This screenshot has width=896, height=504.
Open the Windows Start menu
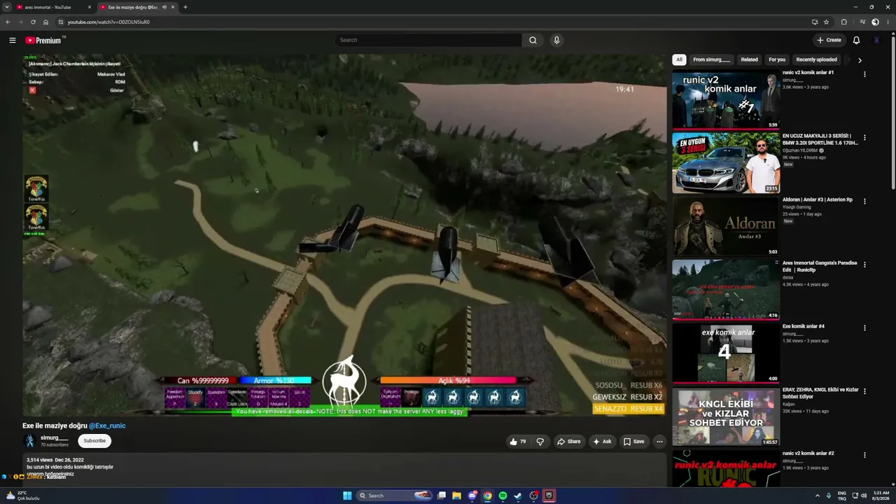click(347, 496)
